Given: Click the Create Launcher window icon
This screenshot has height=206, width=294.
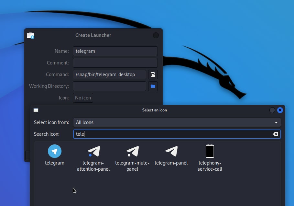Looking at the screenshot, I should click(30, 35).
